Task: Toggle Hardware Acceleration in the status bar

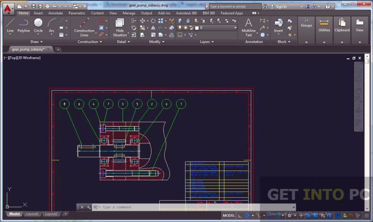Action: [x=338, y=216]
